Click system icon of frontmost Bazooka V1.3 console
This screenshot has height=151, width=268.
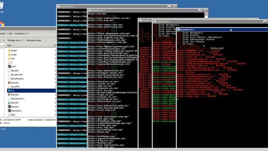pos(178,30)
